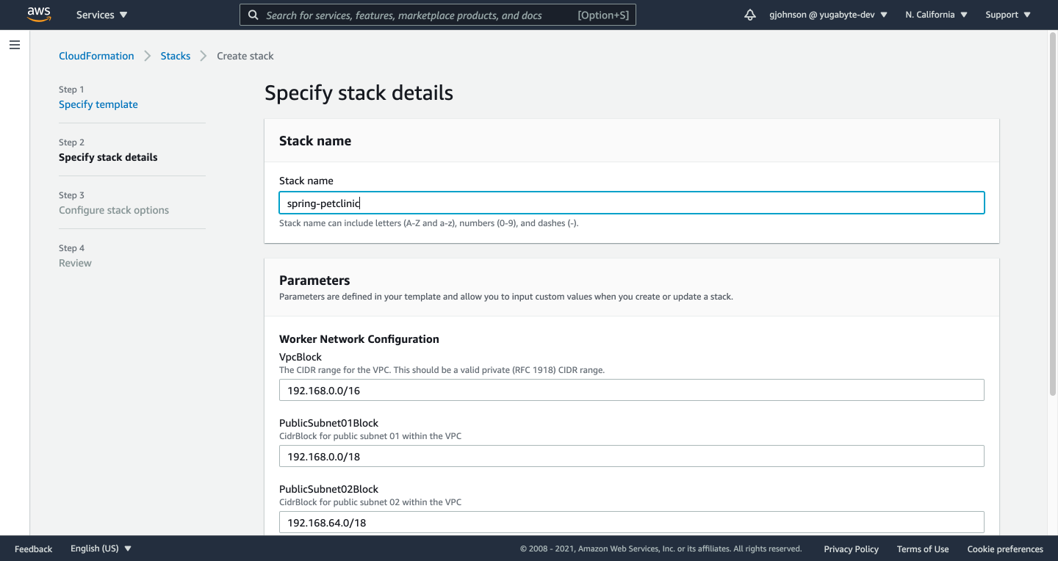The width and height of the screenshot is (1058, 561).
Task: Click the services search bar
Action: pyautogui.click(x=437, y=14)
